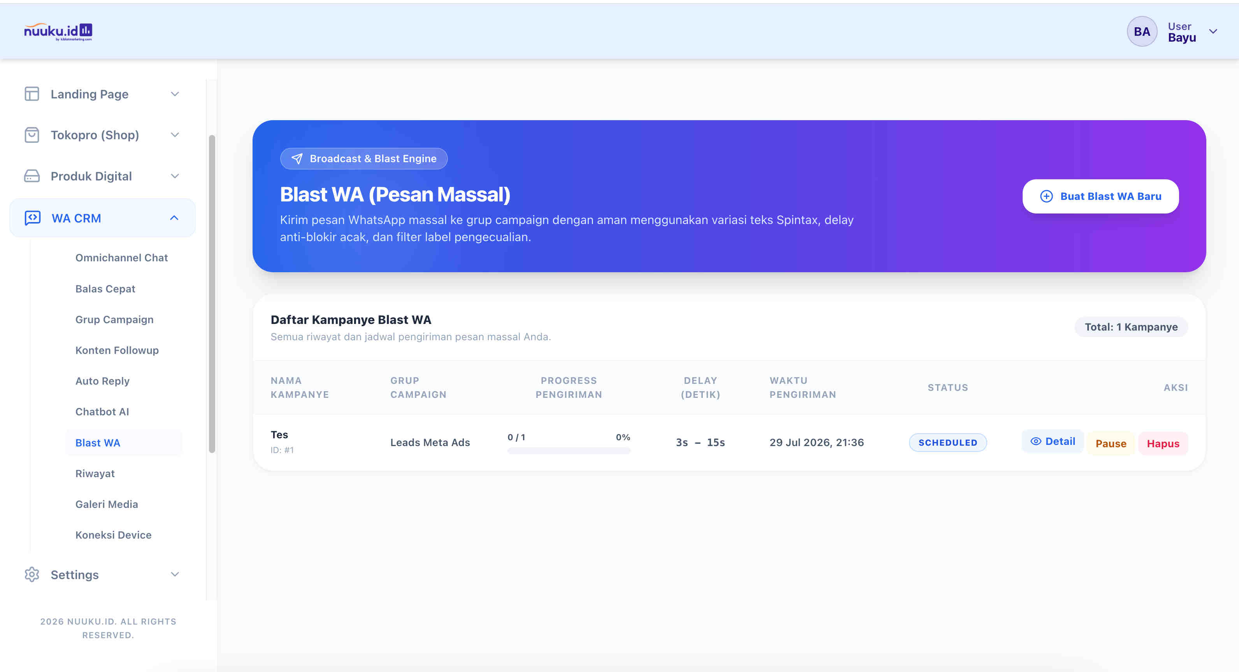This screenshot has width=1239, height=672.
Task: Click the Daftar Kampanye Blast WA heading
Action: [351, 320]
